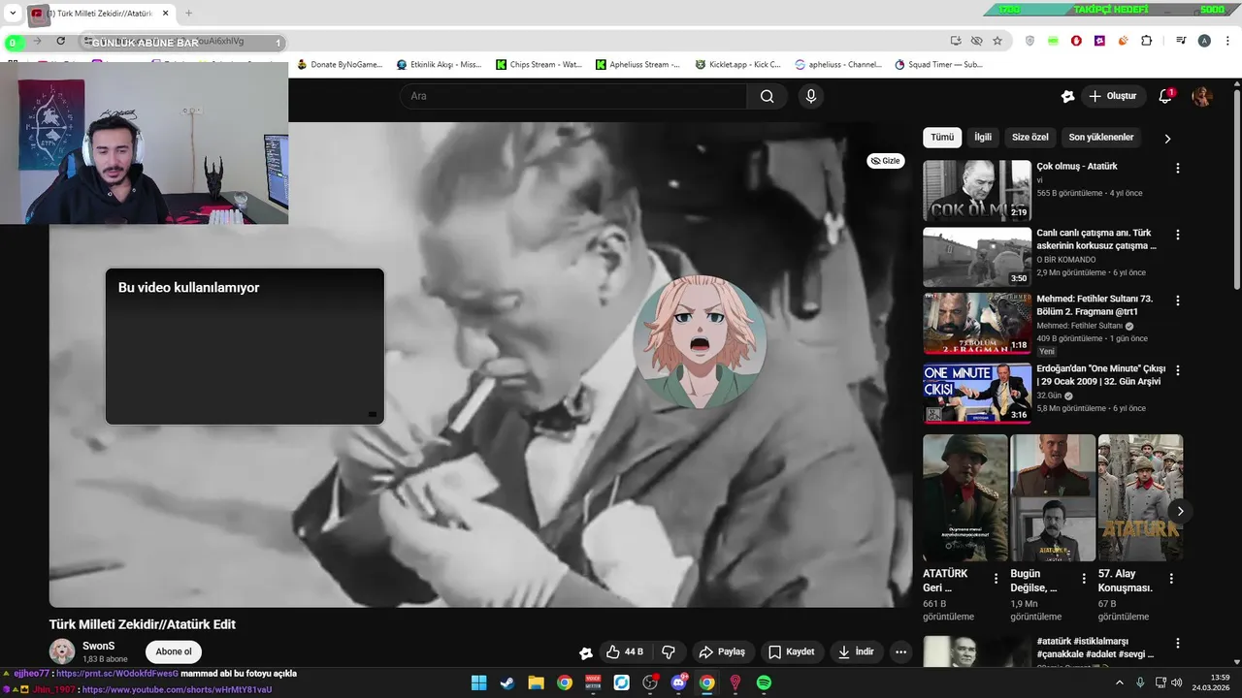Click the red hand ad-blocker extension icon
Screen dimensions: 1242x698
[x=1076, y=41]
